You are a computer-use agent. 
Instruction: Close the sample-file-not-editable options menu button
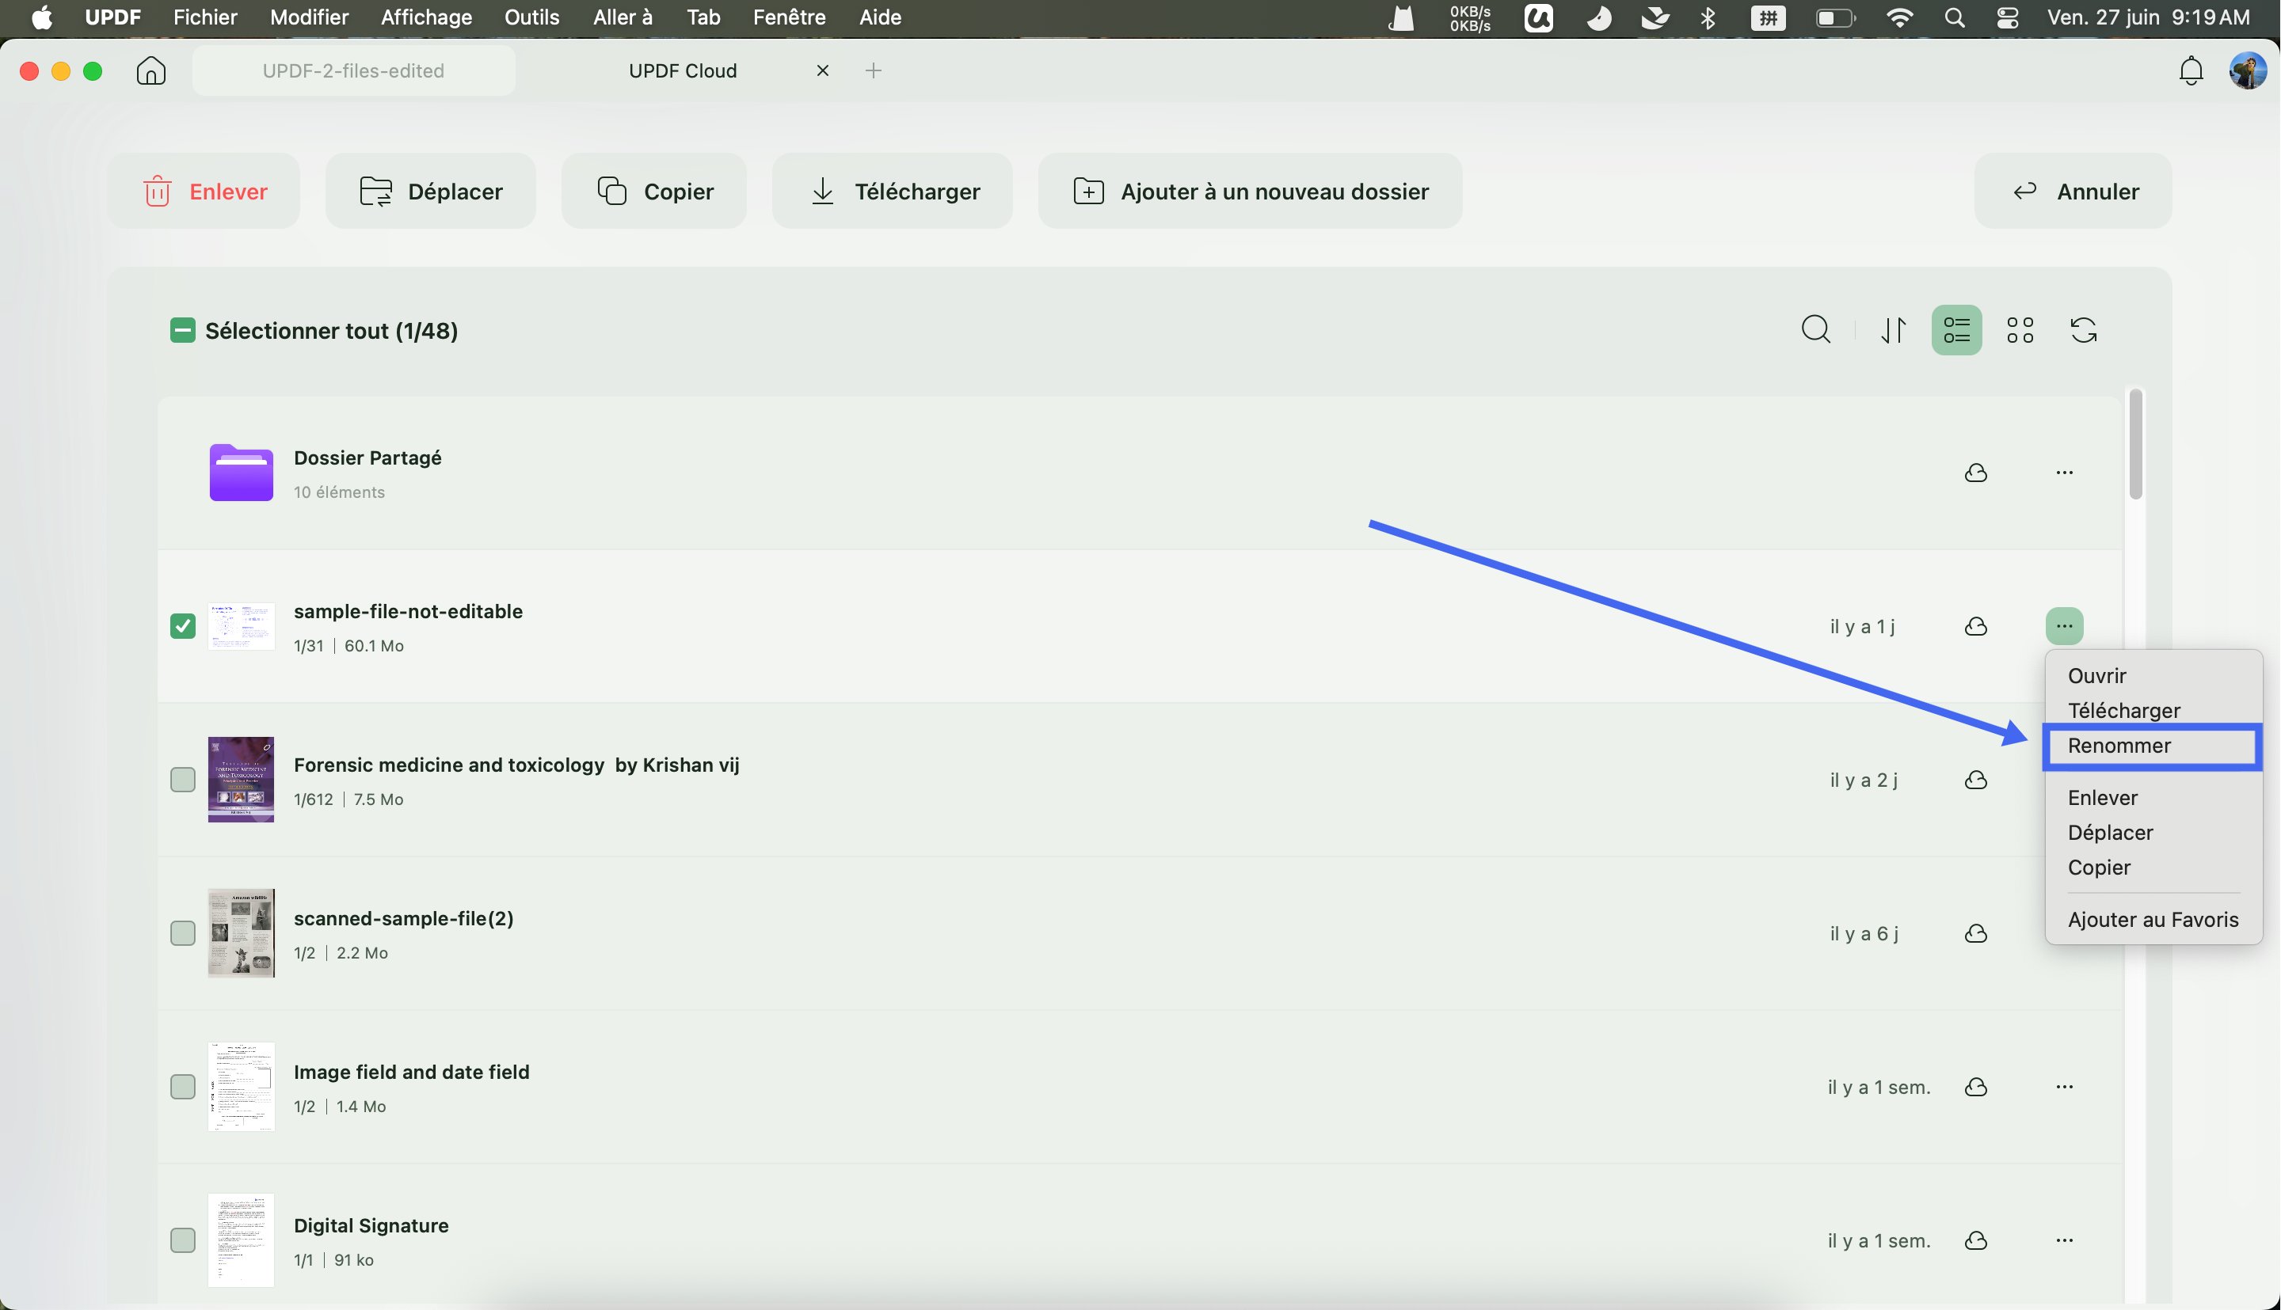(x=2064, y=626)
